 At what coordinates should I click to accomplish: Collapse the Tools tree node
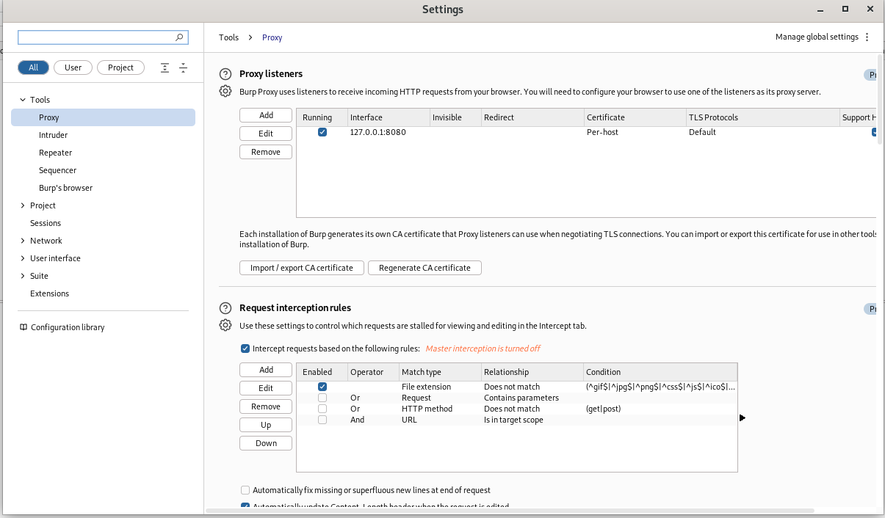tap(23, 100)
